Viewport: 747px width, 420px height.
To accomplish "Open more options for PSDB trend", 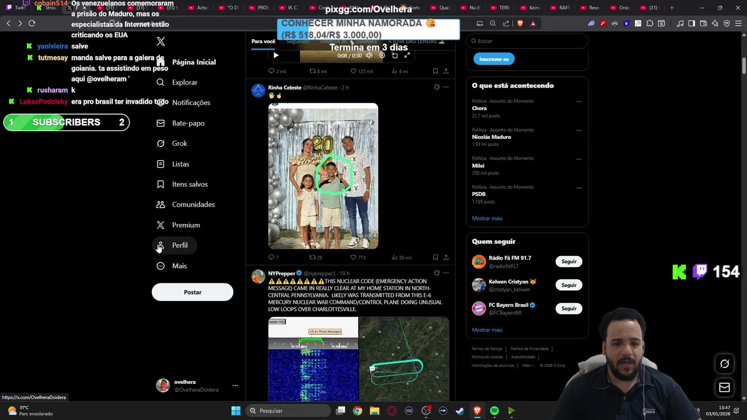I will point(579,188).
